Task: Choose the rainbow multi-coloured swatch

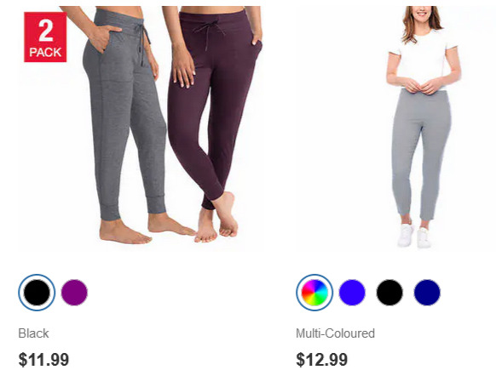Action: [314, 293]
